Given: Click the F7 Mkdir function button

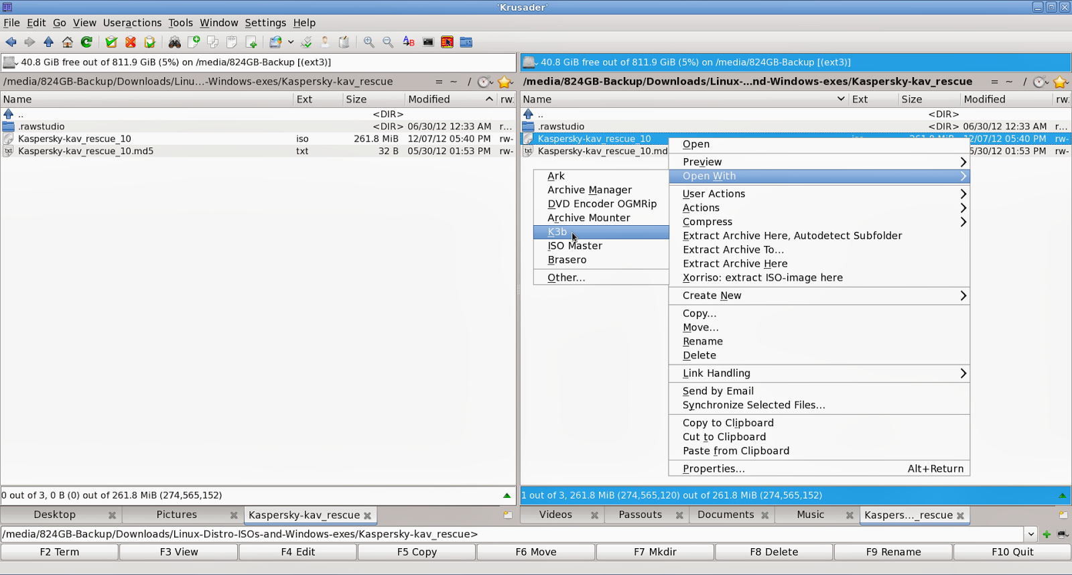Looking at the screenshot, I should (655, 552).
